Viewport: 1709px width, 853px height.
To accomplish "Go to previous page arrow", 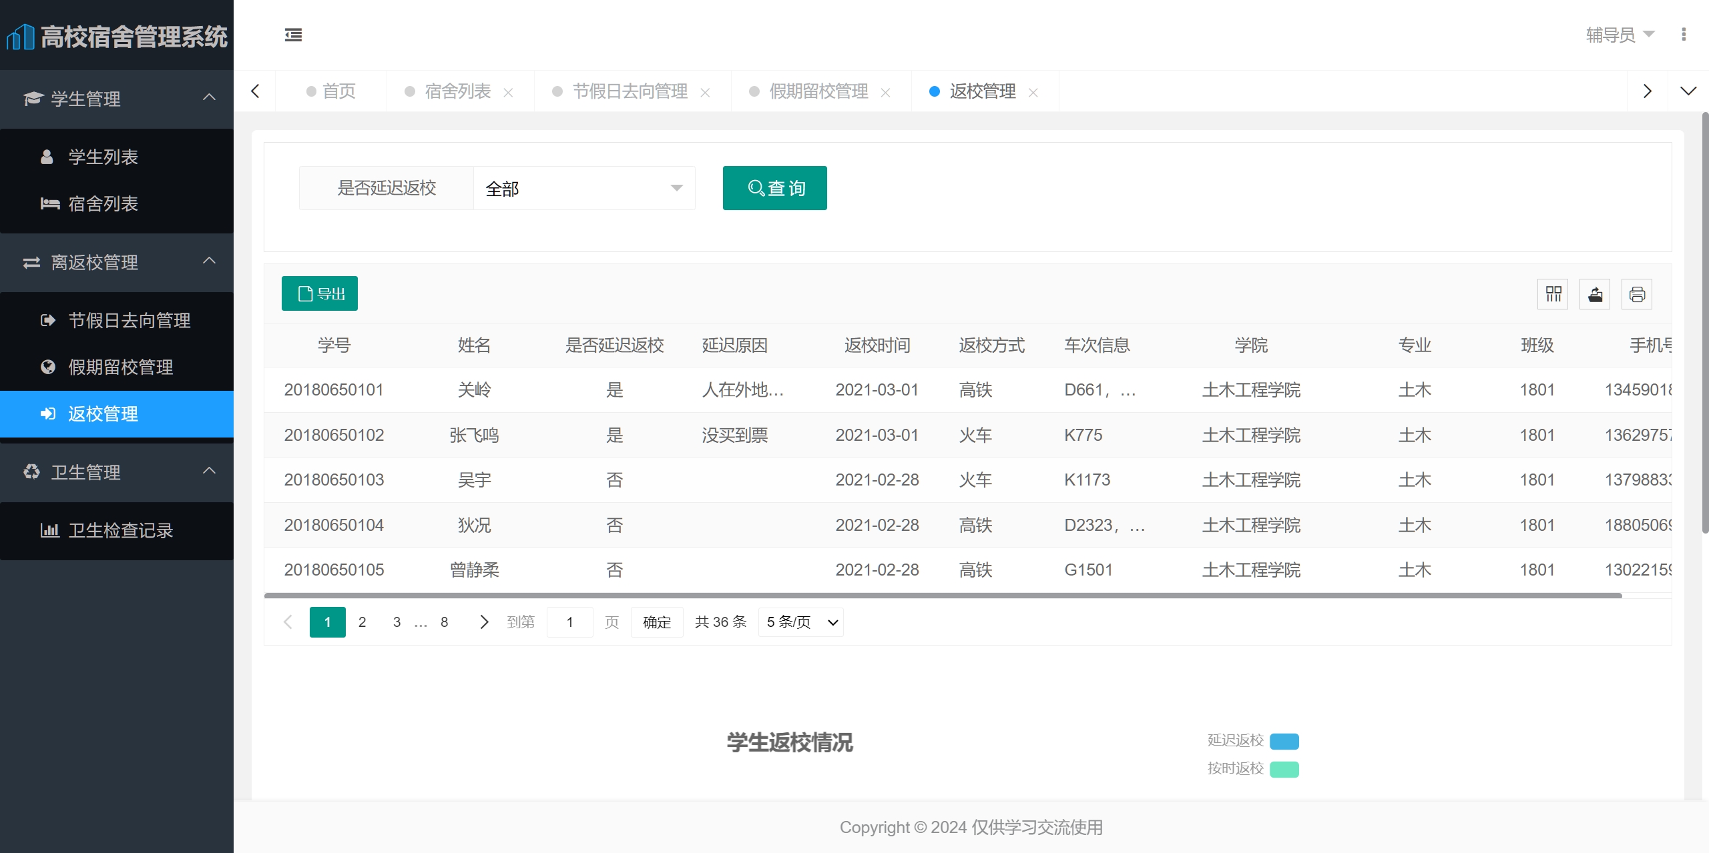I will 288,622.
